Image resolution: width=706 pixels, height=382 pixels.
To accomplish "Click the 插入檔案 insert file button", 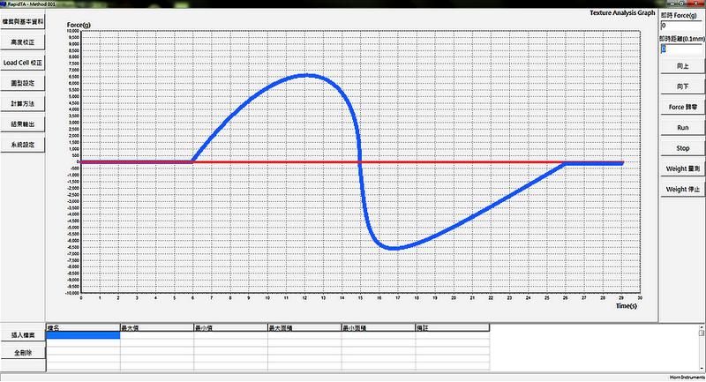I will pyautogui.click(x=23, y=335).
